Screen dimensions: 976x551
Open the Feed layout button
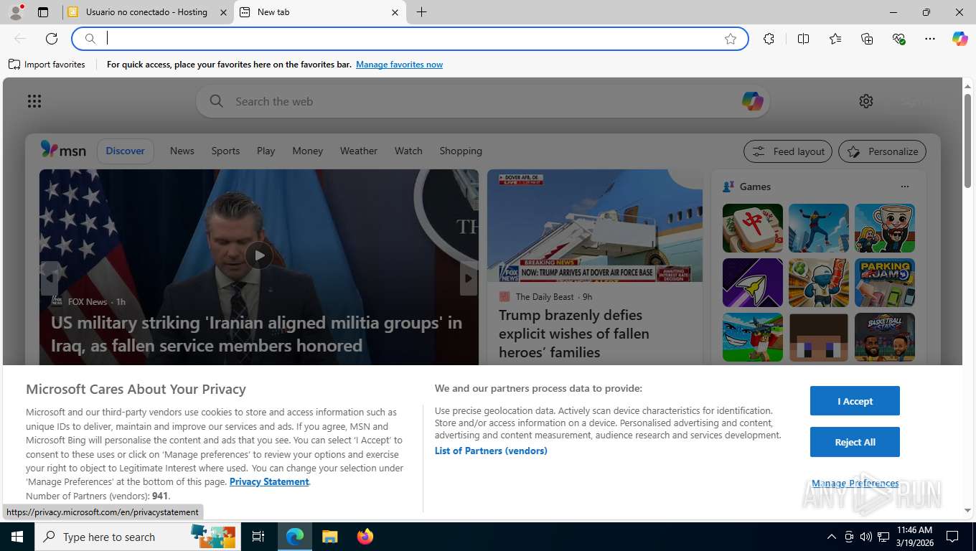point(788,151)
